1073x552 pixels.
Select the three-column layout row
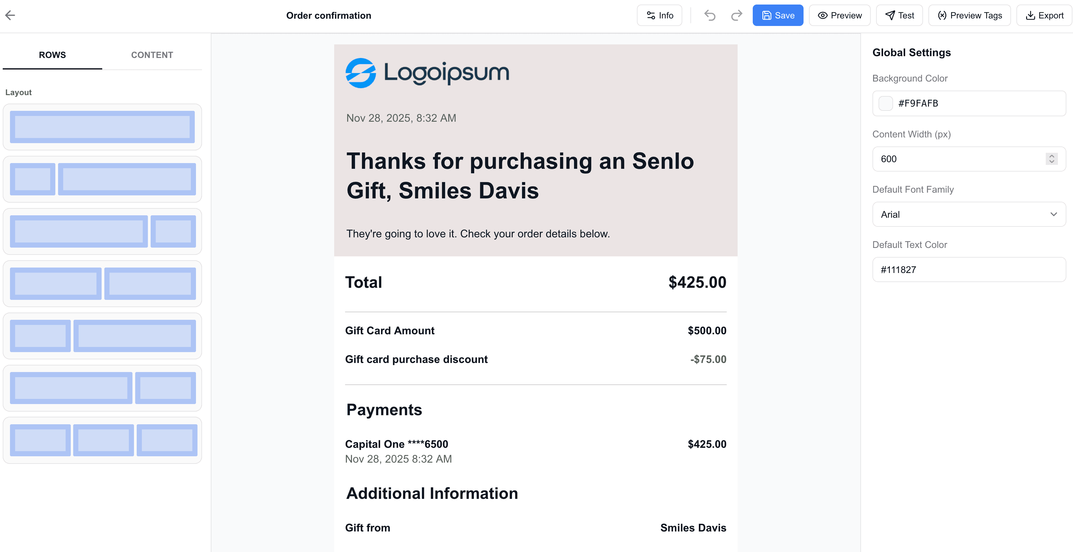point(102,440)
